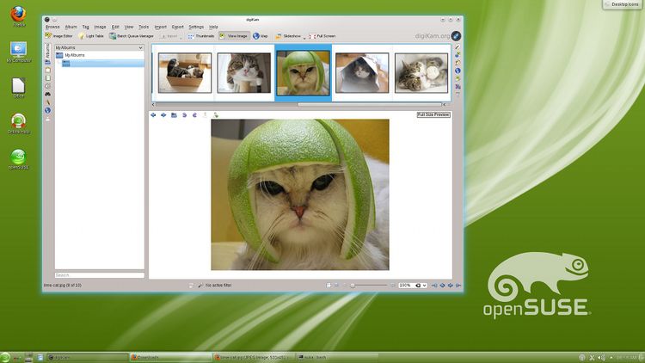Select the cat in cardboard box thumbnail

[x=185, y=73]
